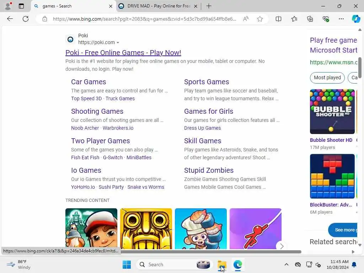Open the notifications bell icon
The width and height of the screenshot is (364, 273).
tap(354, 264)
